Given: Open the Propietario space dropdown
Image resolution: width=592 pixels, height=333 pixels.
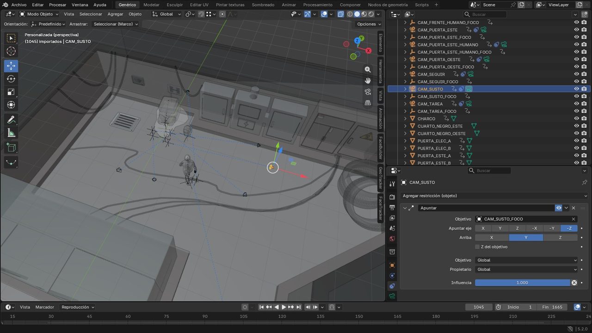Looking at the screenshot, I should (x=526, y=269).
